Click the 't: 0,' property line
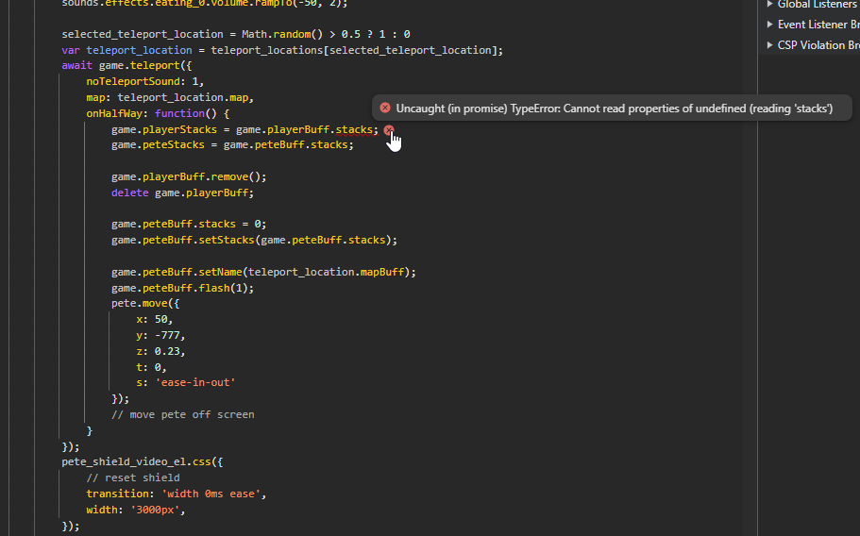Screen dimensions: 860x536 click(151, 367)
